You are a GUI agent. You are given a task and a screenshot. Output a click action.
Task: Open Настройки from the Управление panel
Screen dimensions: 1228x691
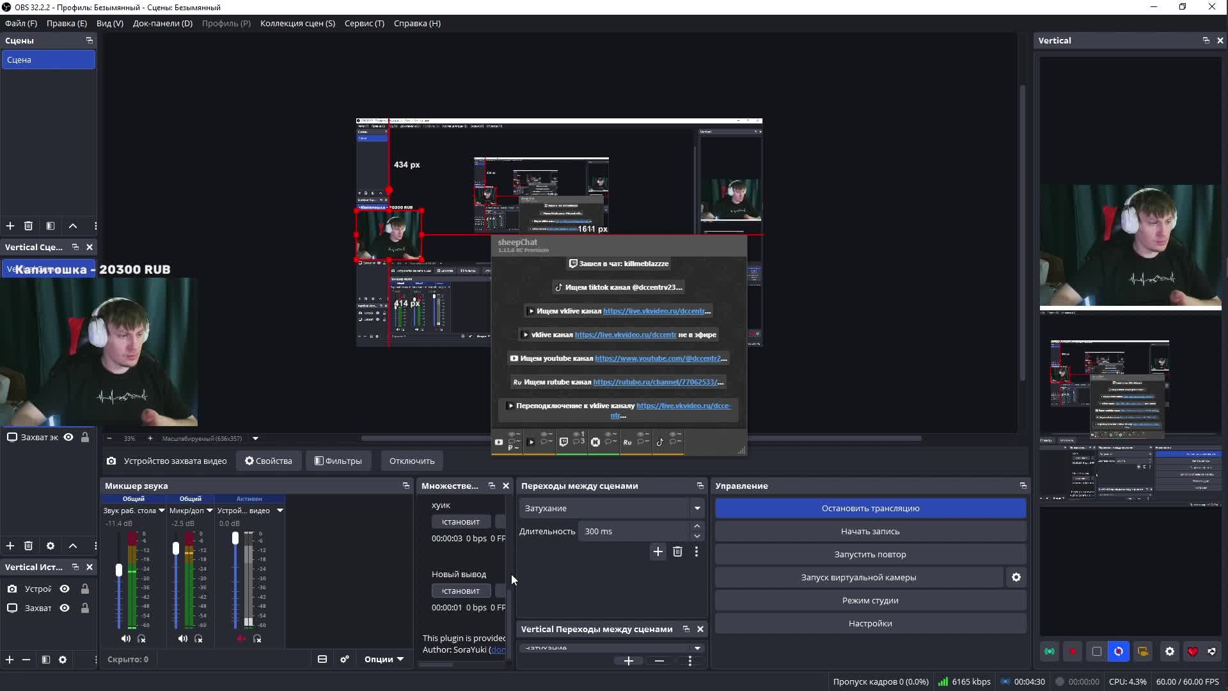pos(870,623)
